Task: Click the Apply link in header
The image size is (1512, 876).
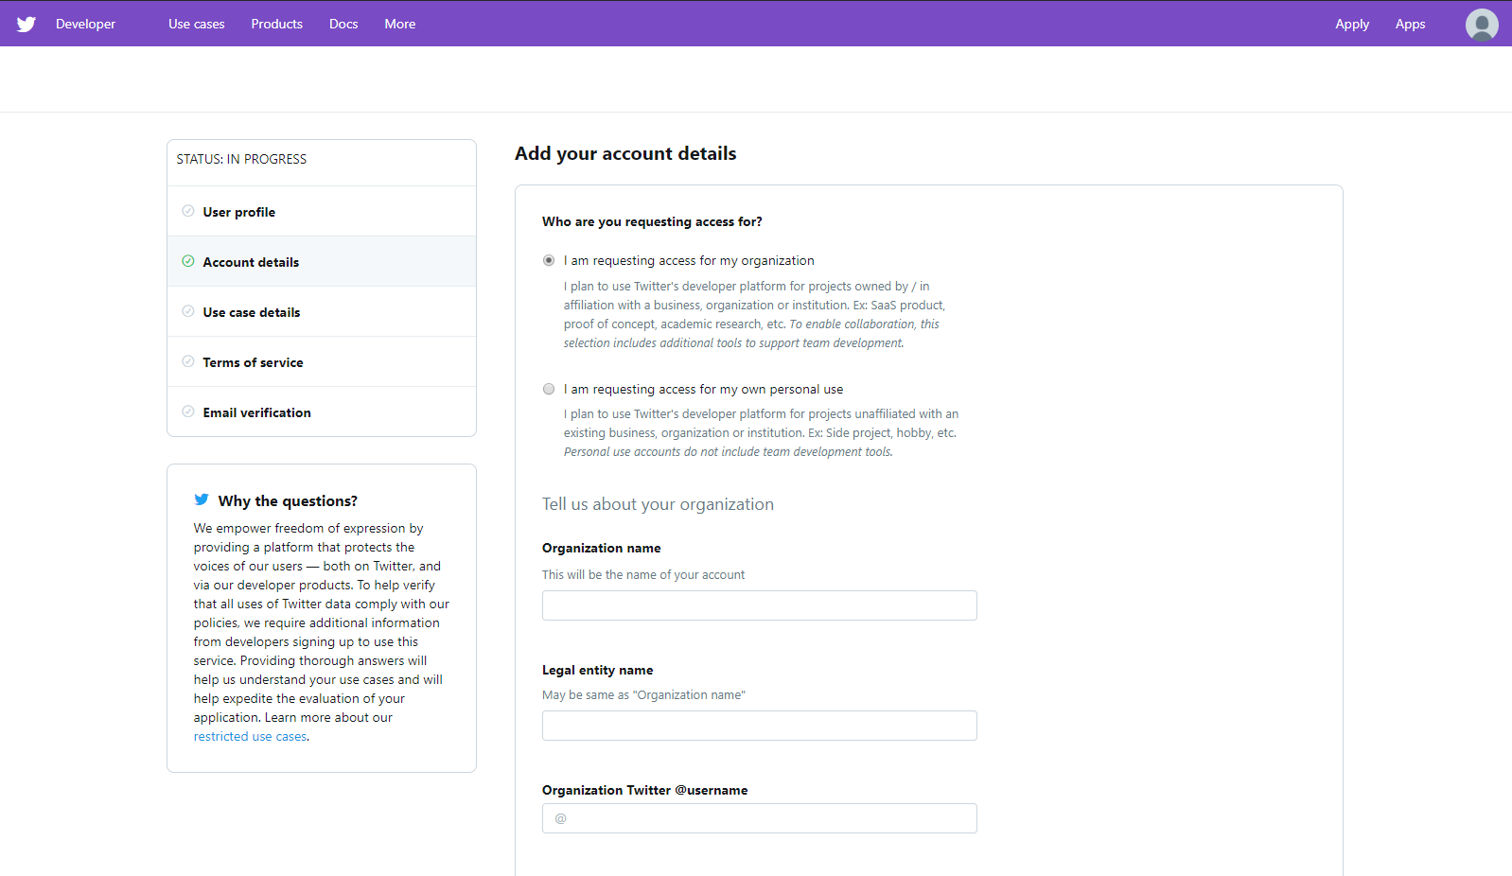Action: (1352, 24)
